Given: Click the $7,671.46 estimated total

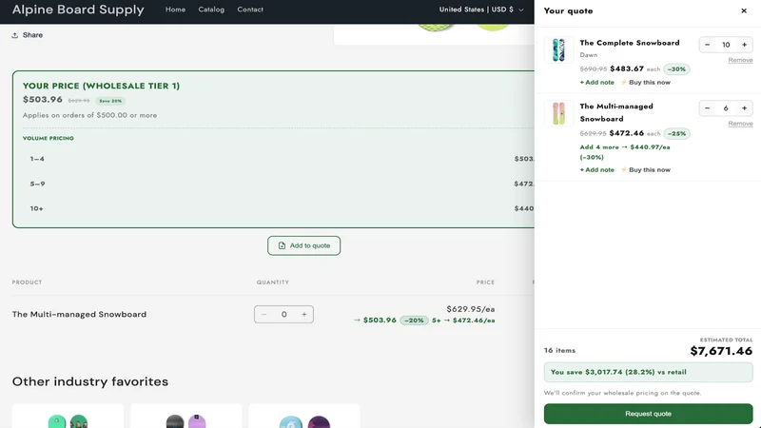Looking at the screenshot, I should pyautogui.click(x=721, y=351).
